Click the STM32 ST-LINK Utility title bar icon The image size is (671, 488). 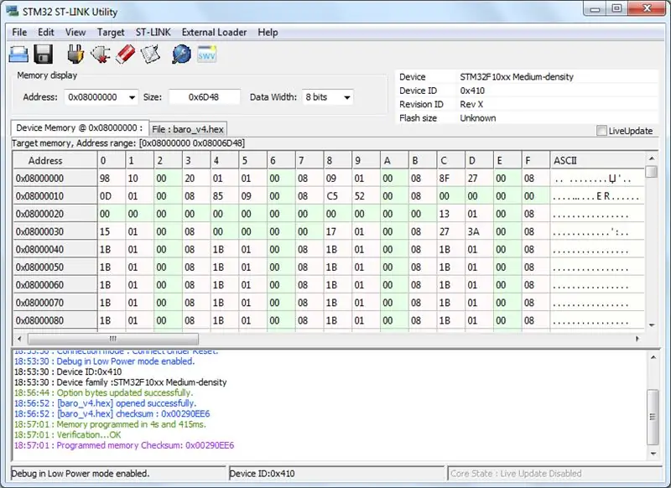click(13, 11)
